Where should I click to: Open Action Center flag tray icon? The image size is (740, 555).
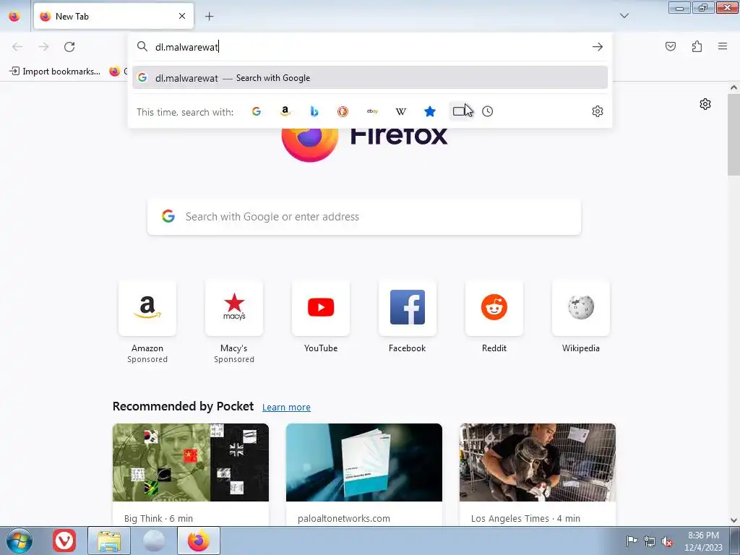[x=632, y=541]
